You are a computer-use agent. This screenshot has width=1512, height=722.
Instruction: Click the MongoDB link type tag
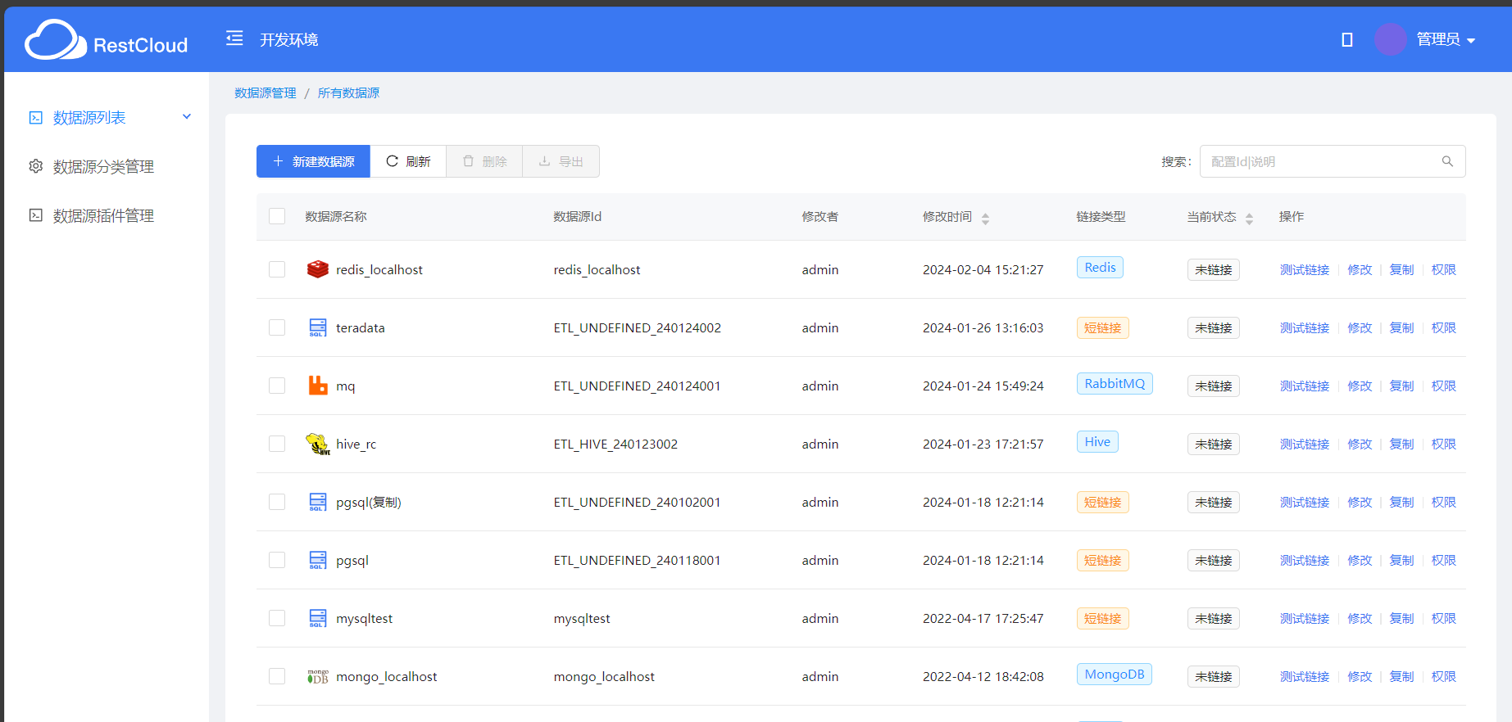pos(1115,675)
